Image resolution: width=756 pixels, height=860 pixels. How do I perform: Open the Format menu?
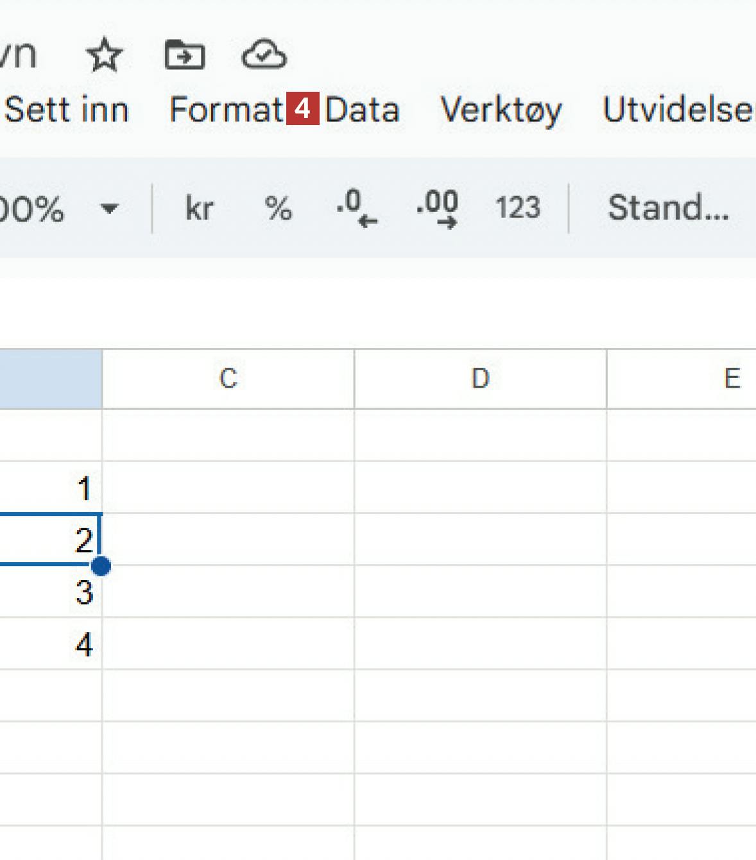[x=226, y=110]
